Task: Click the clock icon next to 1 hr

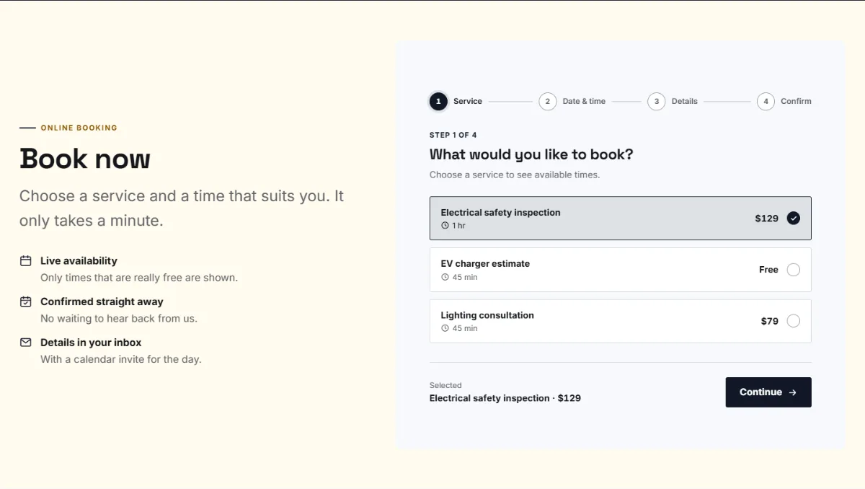Action: [445, 226]
